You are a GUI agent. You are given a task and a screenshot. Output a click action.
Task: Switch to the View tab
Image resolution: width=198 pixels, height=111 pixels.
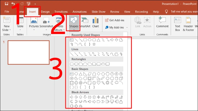(127, 12)
